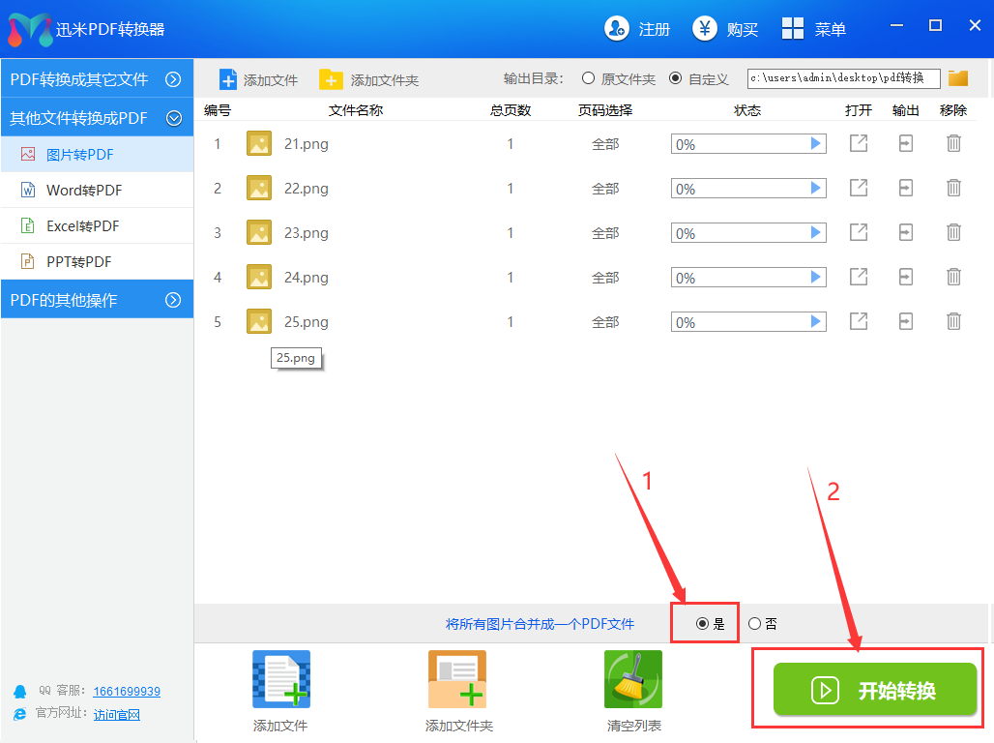This screenshot has width=994, height=743.
Task: Browse output directory with the folder icon
Action: (958, 78)
